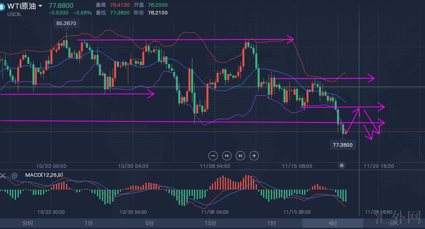Switch to the 15分 timeframe tab
Screen dimensions: 425x229
[x=210, y=223]
